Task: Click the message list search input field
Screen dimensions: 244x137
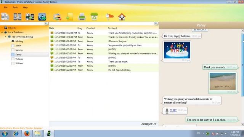Action: pyautogui.click(x=102, y=24)
